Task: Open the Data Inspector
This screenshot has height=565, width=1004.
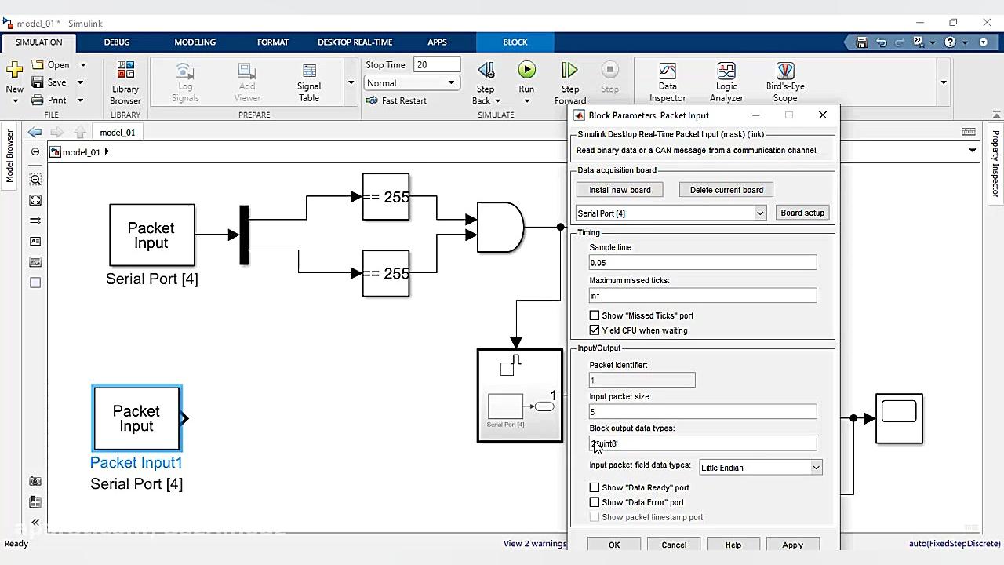Action: tap(668, 83)
